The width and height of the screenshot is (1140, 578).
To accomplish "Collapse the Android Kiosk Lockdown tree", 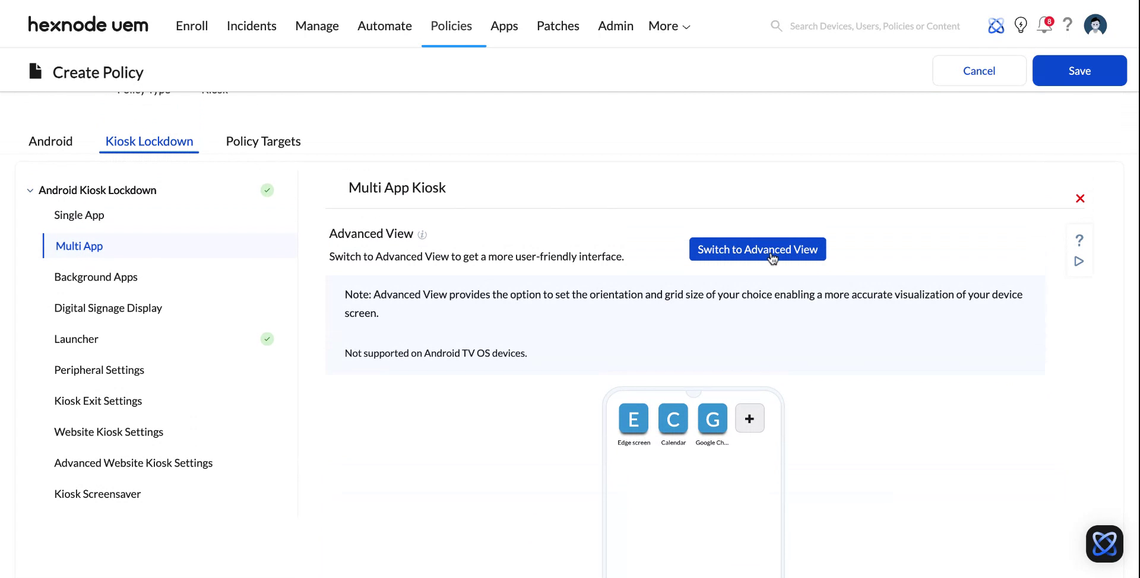I will pyautogui.click(x=30, y=190).
